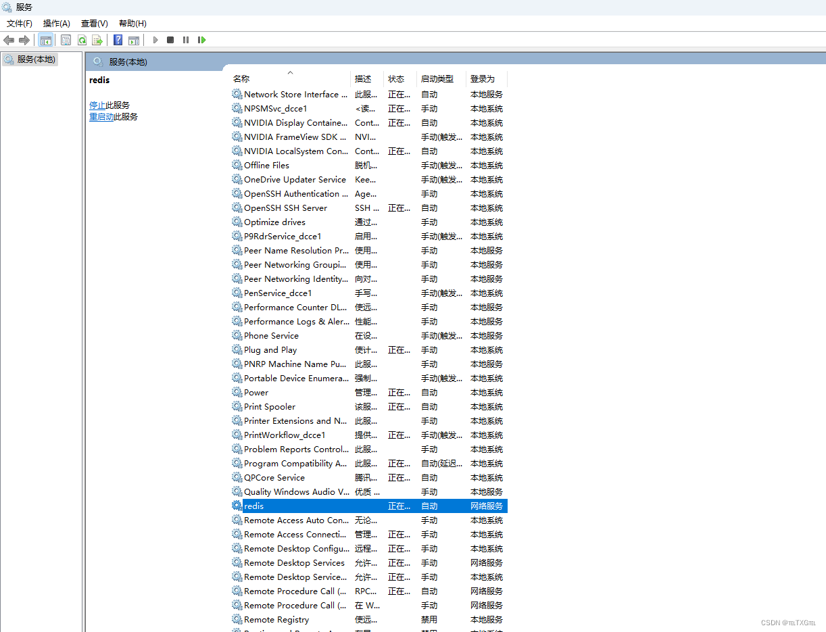Select Remote Access Auto Connection row

(369, 520)
